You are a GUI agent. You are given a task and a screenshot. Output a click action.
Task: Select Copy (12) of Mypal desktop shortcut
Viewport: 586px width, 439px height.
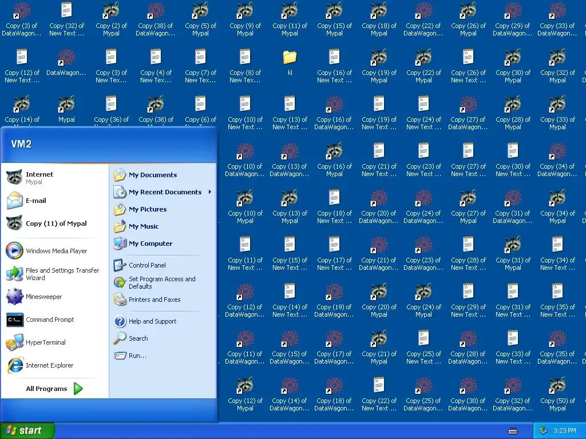tap(245, 394)
